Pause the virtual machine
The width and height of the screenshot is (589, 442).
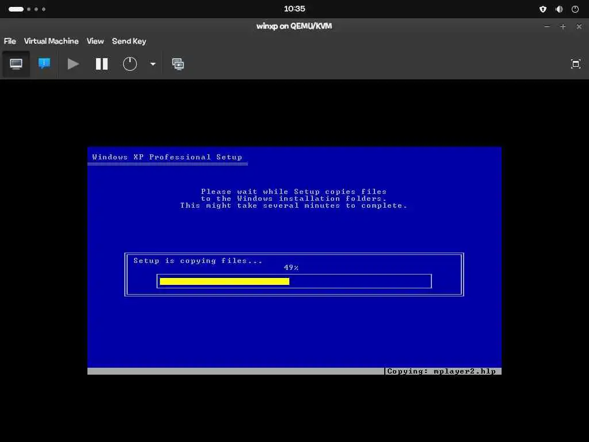tap(101, 64)
